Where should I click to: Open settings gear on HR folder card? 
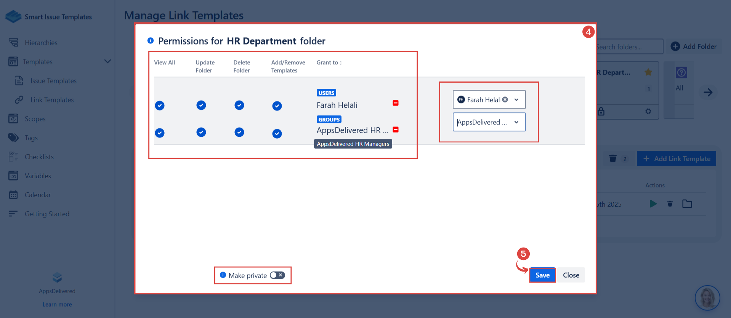pos(648,111)
